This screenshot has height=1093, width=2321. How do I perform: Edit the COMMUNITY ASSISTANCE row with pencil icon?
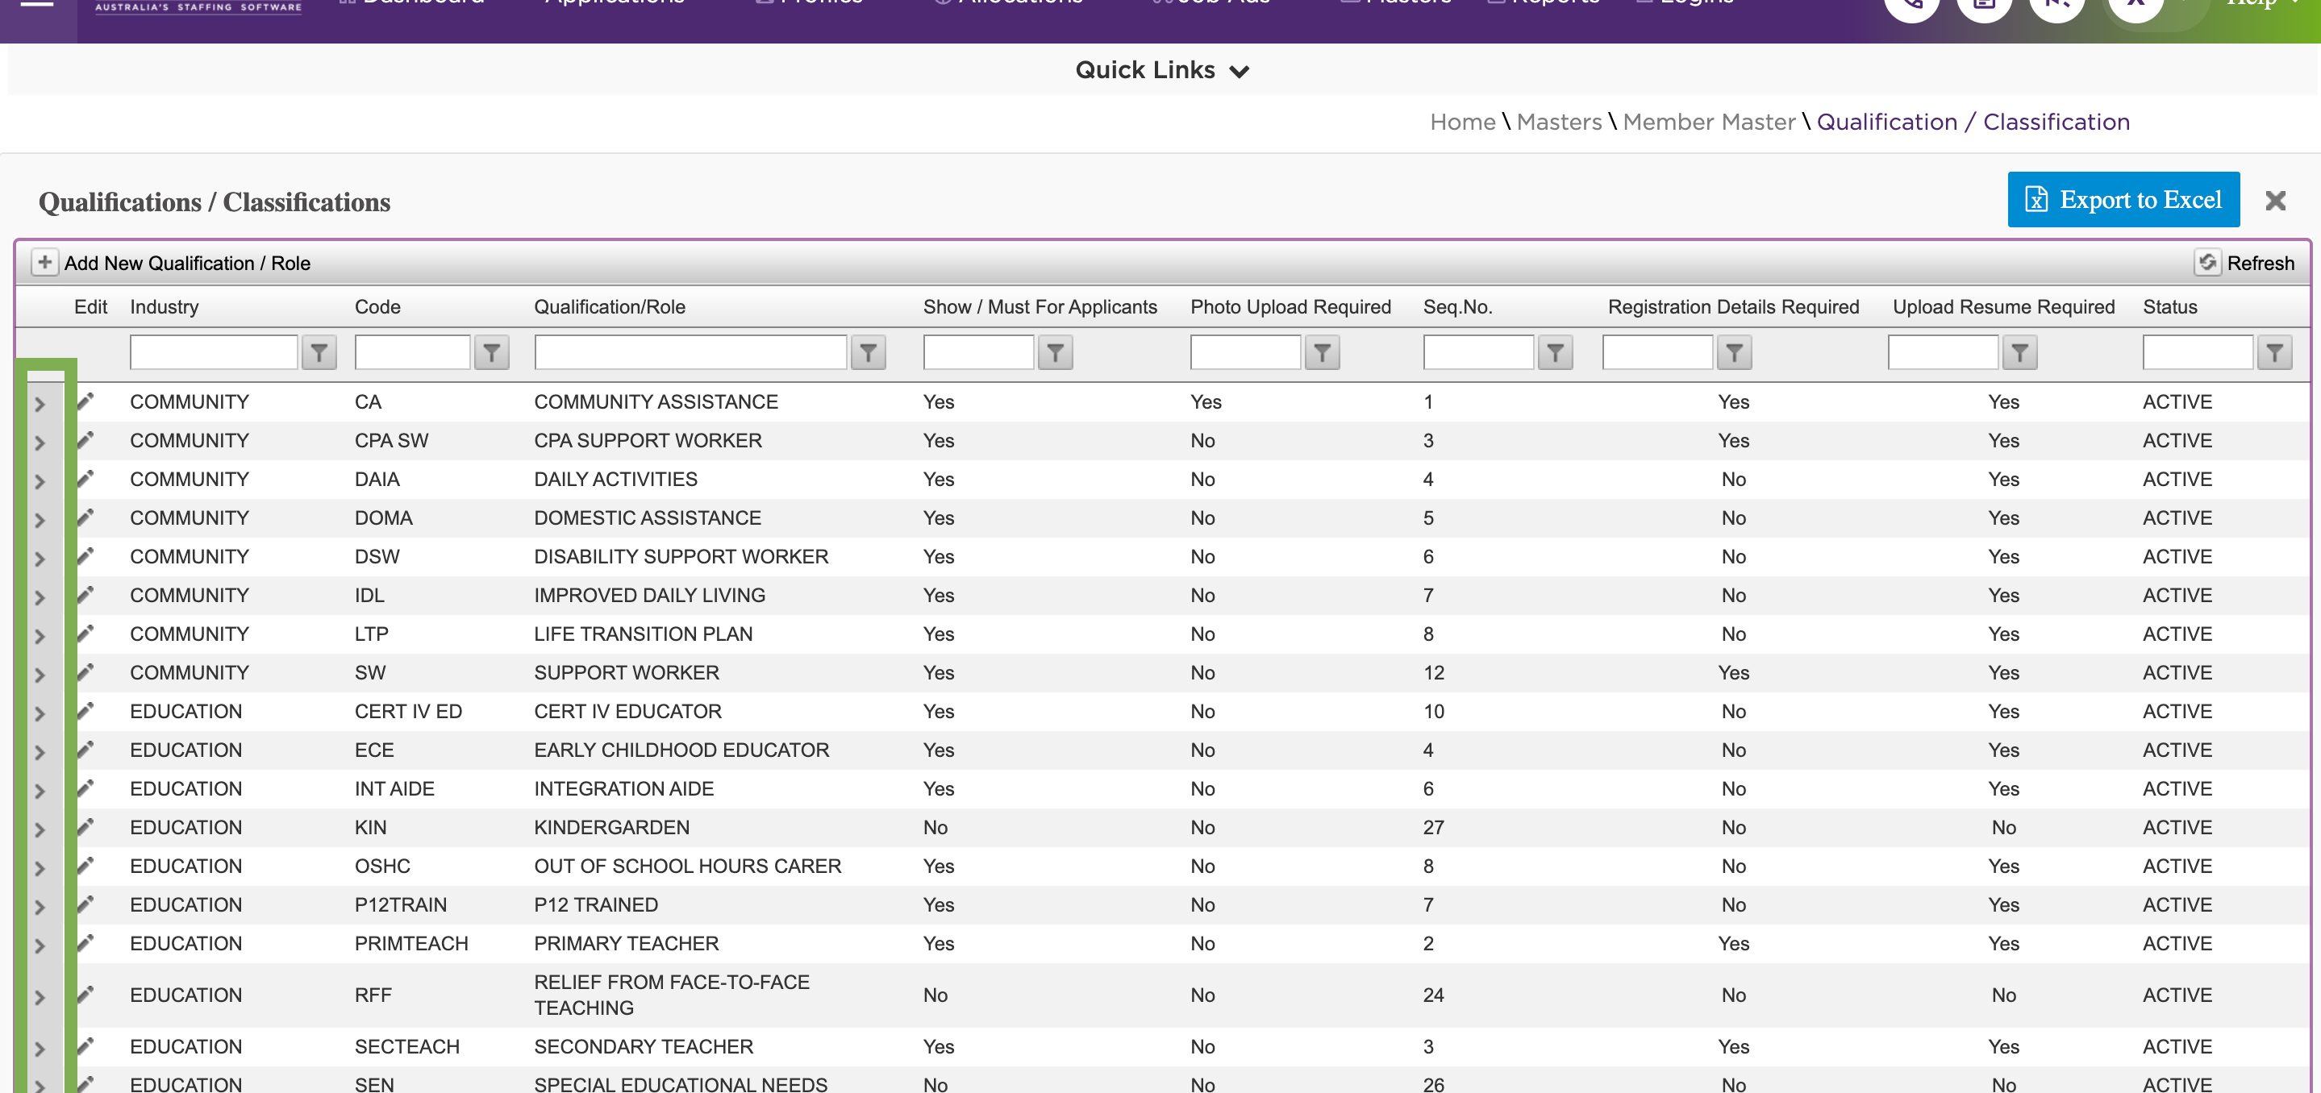pyautogui.click(x=85, y=401)
